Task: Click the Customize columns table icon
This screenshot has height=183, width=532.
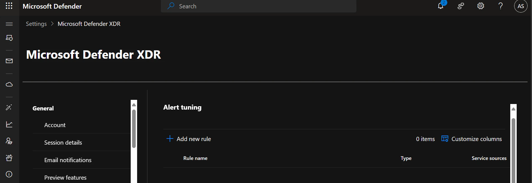Action: pyautogui.click(x=445, y=139)
